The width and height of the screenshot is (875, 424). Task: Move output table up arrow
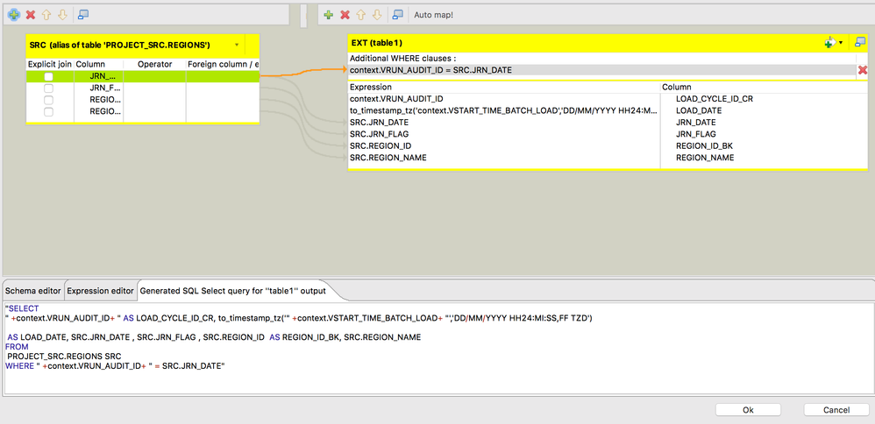361,15
